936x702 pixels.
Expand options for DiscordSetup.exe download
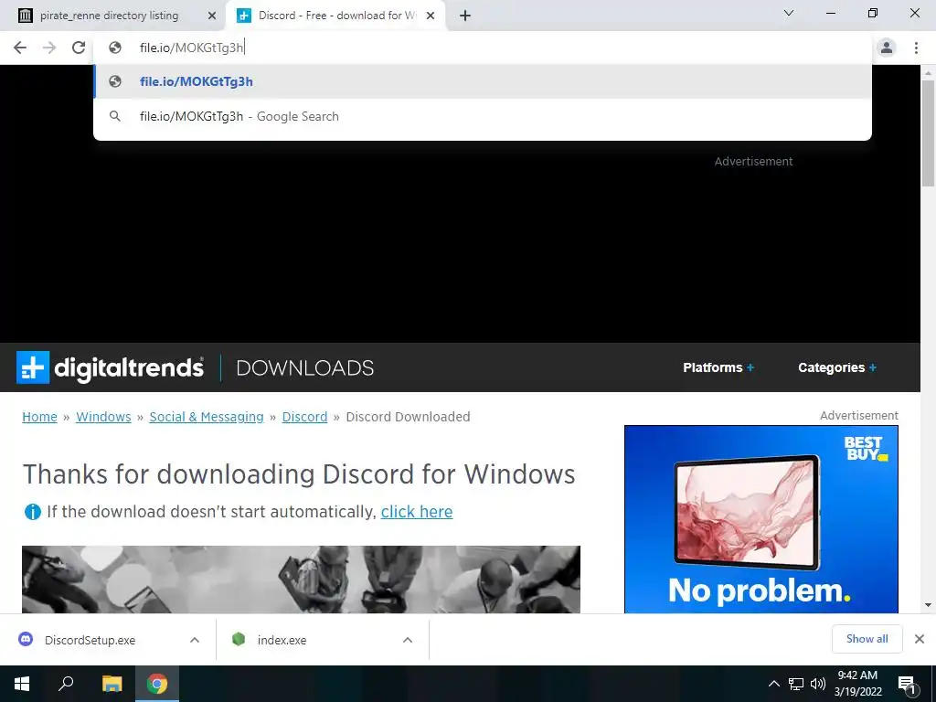pyautogui.click(x=195, y=640)
